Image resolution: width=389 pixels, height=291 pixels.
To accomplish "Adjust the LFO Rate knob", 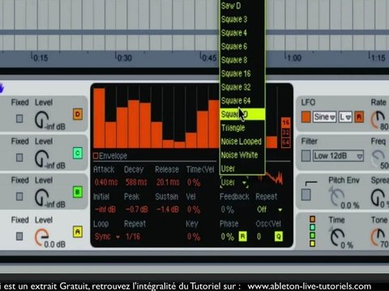I will 378,120.
